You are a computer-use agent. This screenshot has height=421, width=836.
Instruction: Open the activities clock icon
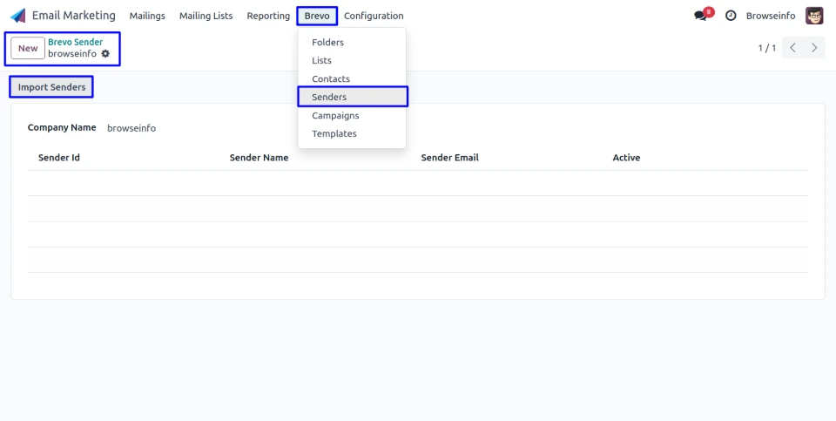pyautogui.click(x=731, y=16)
